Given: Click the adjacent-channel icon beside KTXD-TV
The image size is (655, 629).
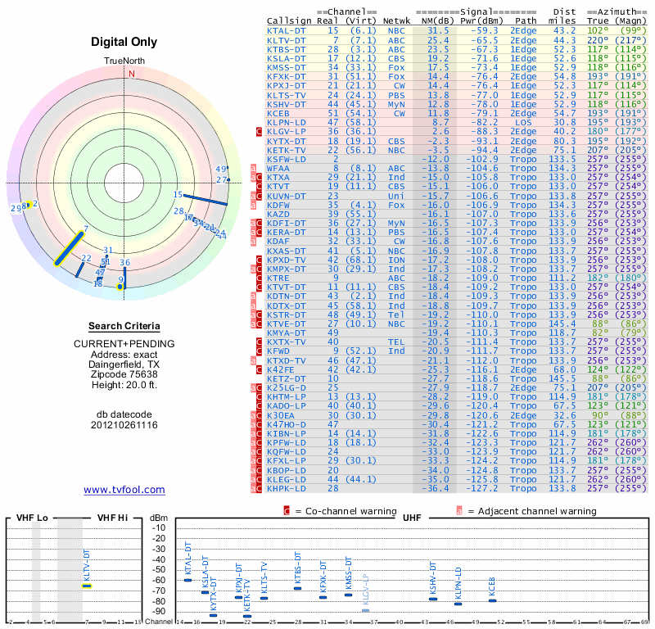Looking at the screenshot, I should click(253, 360).
